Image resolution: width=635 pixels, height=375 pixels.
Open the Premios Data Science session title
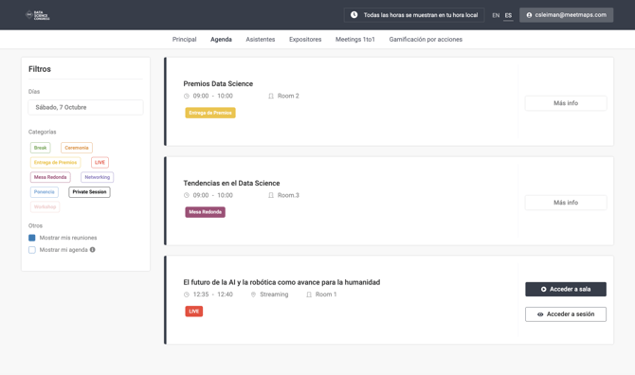[218, 83]
